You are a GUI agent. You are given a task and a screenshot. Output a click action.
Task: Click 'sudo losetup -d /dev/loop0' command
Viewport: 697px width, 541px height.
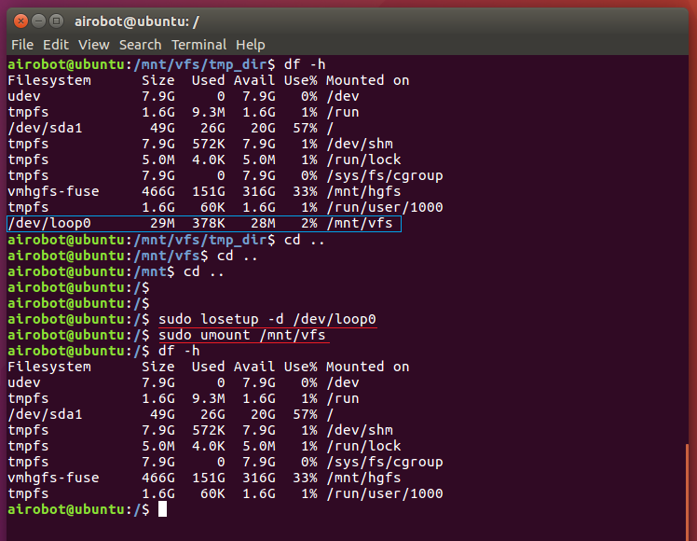[267, 319]
